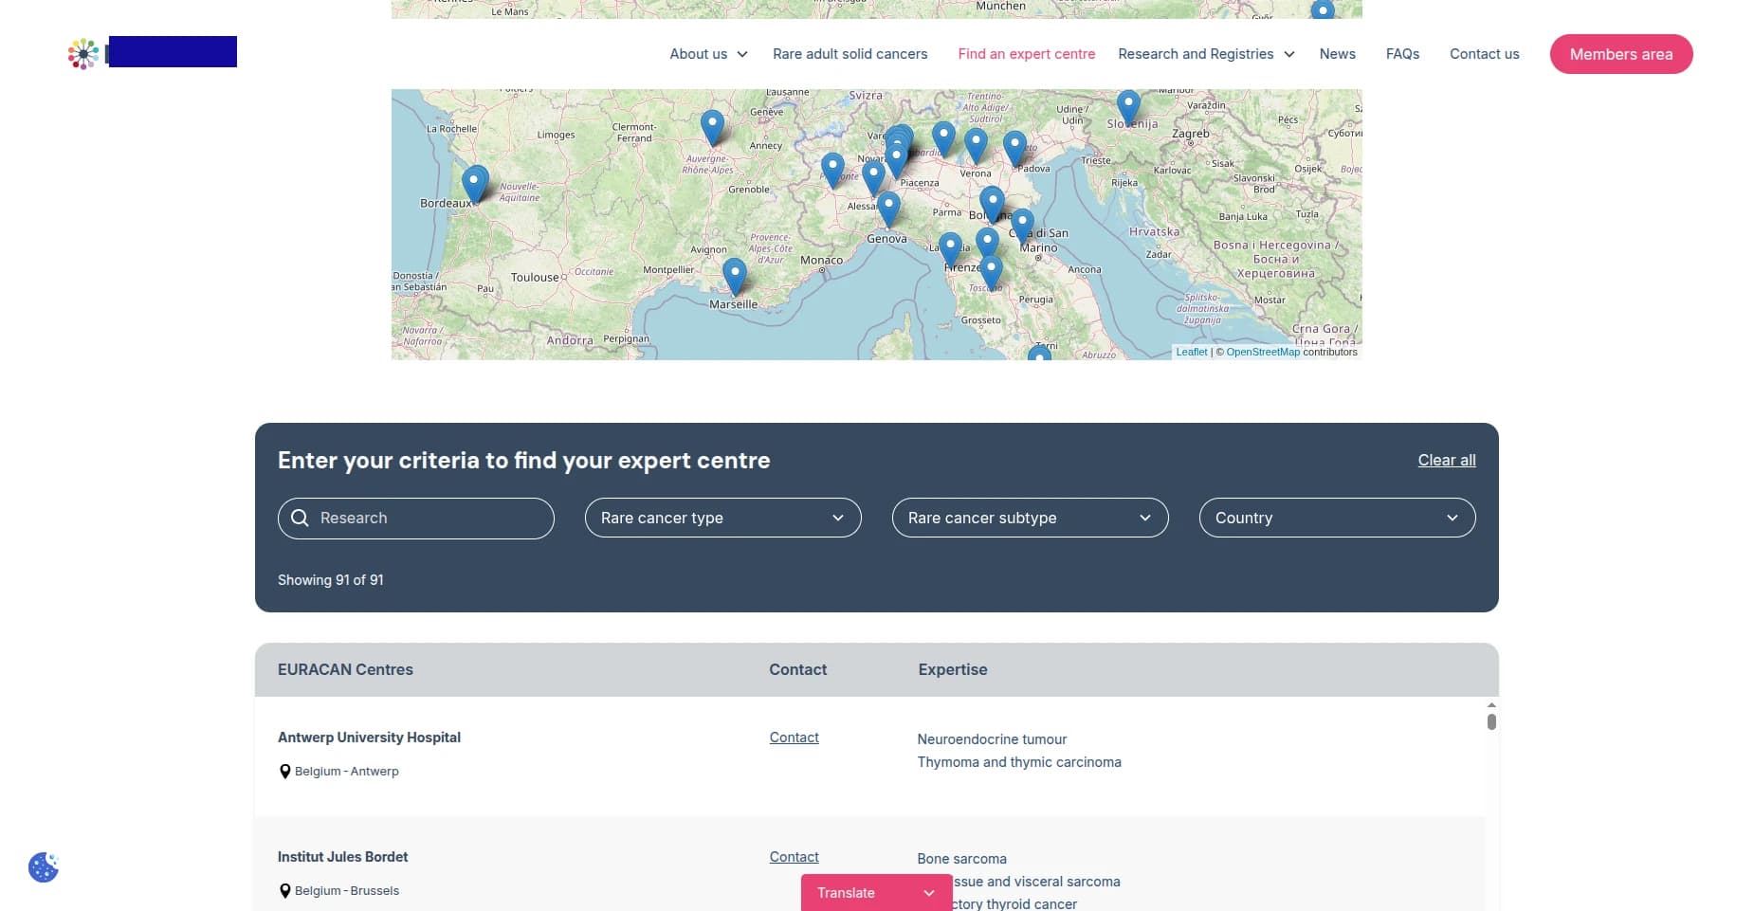Open the Leaflet attribution link
The width and height of the screenshot is (1754, 911).
point(1192,352)
